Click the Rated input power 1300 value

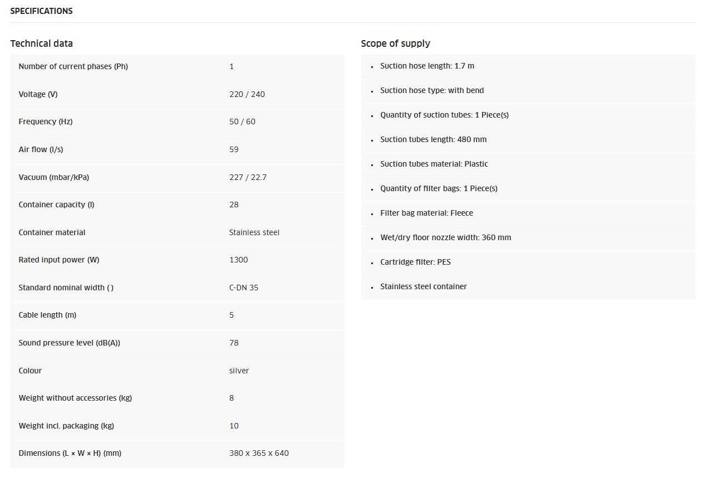click(238, 260)
